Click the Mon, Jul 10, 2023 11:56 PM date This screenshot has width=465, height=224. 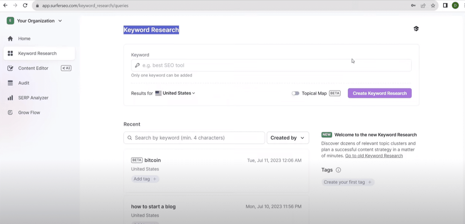pos(274,207)
